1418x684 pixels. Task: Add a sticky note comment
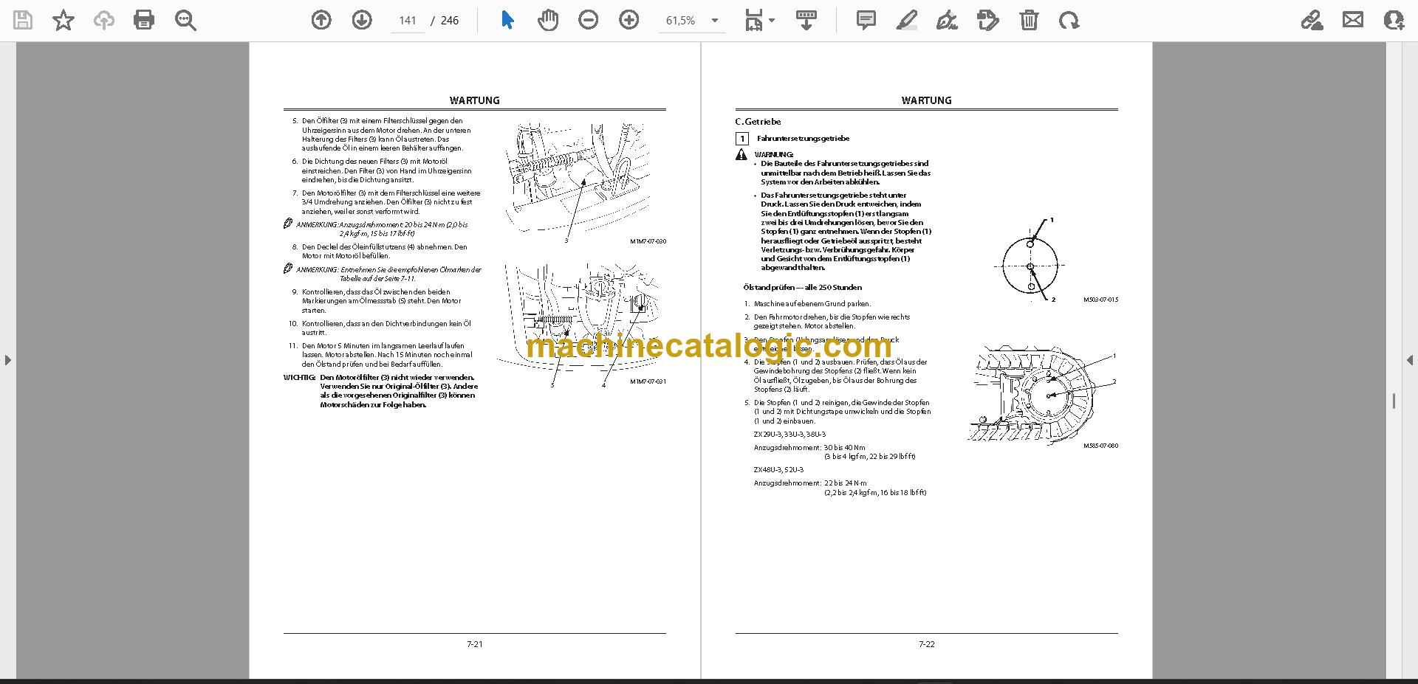pyautogui.click(x=866, y=20)
